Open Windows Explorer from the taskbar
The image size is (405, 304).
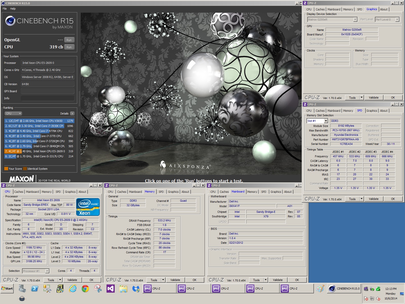coord(123,288)
